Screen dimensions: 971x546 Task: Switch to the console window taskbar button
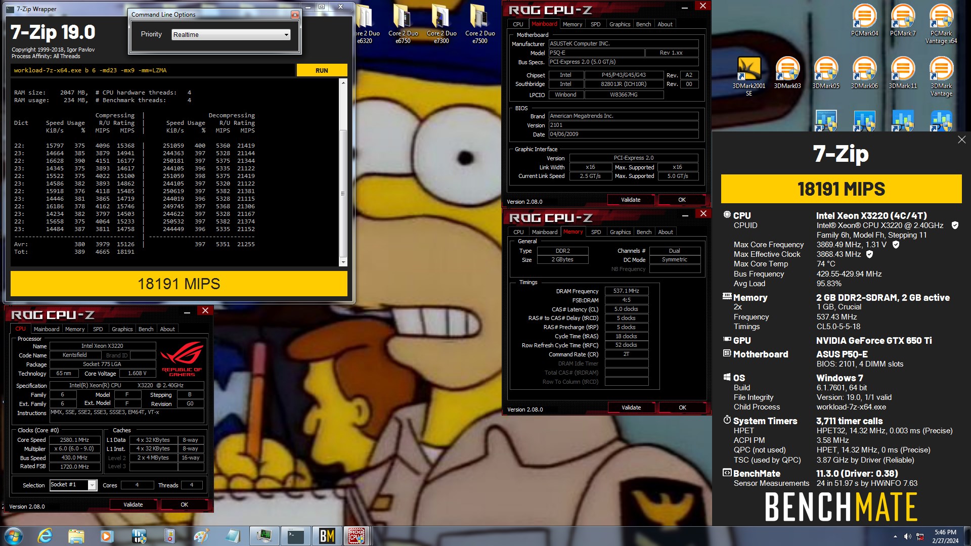click(295, 536)
